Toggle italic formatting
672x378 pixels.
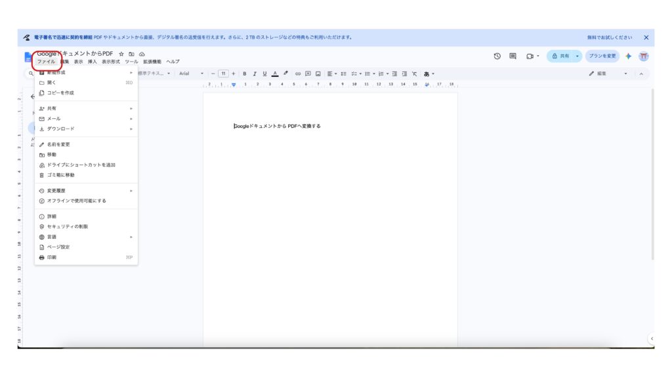(255, 73)
